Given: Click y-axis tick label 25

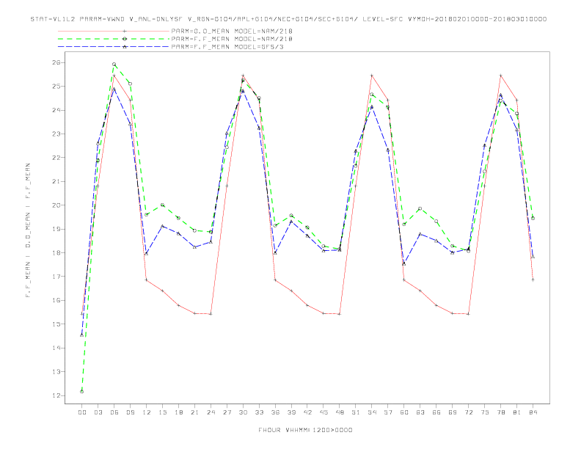Looking at the screenshot, I should click(x=56, y=87).
